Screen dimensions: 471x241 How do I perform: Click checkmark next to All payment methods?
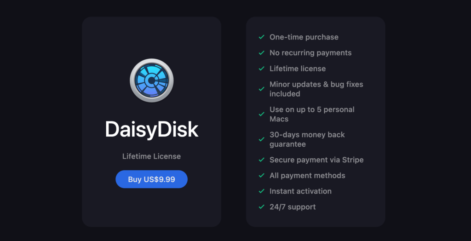(262, 176)
